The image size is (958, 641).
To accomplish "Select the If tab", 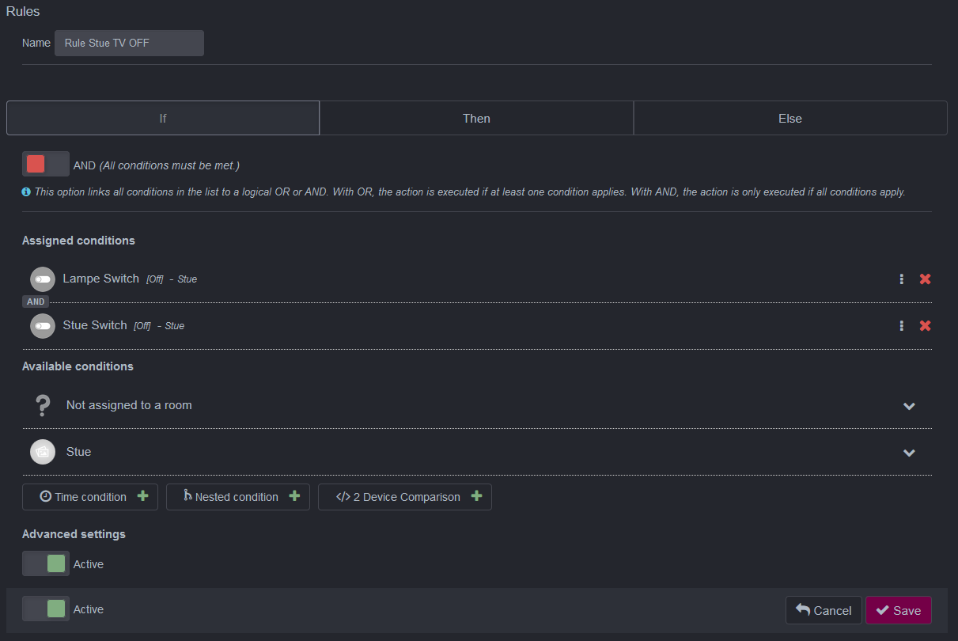I will [163, 119].
